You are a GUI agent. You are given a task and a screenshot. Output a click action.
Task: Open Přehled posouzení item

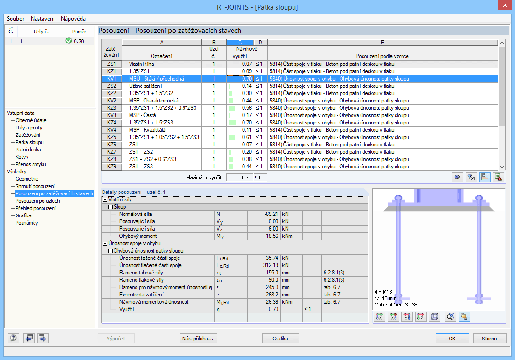(x=36, y=208)
